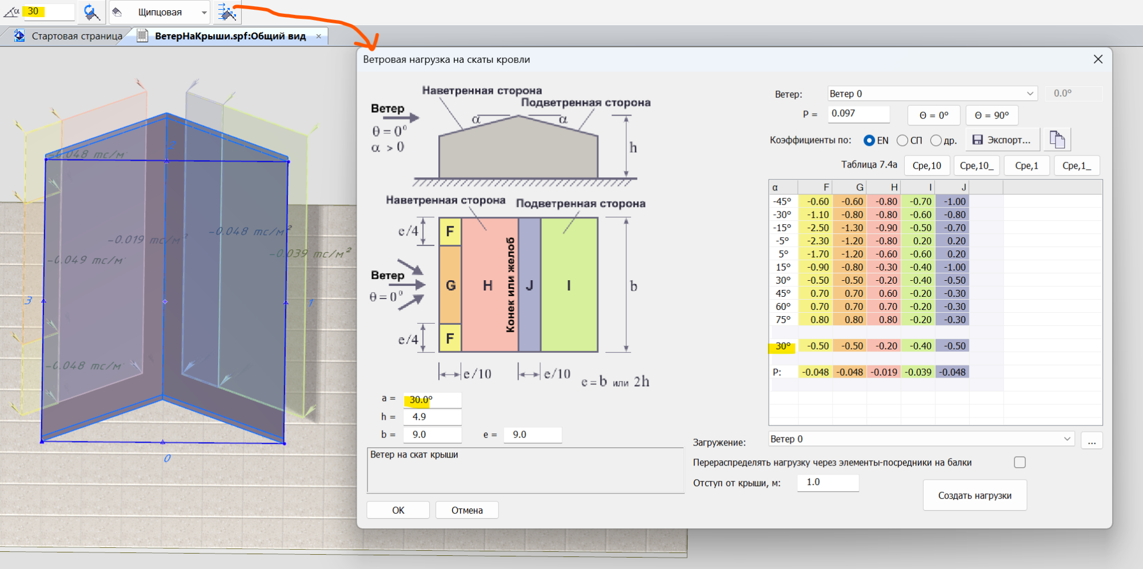
Task: Click the Отступ от крыши input field
Action: (828, 483)
